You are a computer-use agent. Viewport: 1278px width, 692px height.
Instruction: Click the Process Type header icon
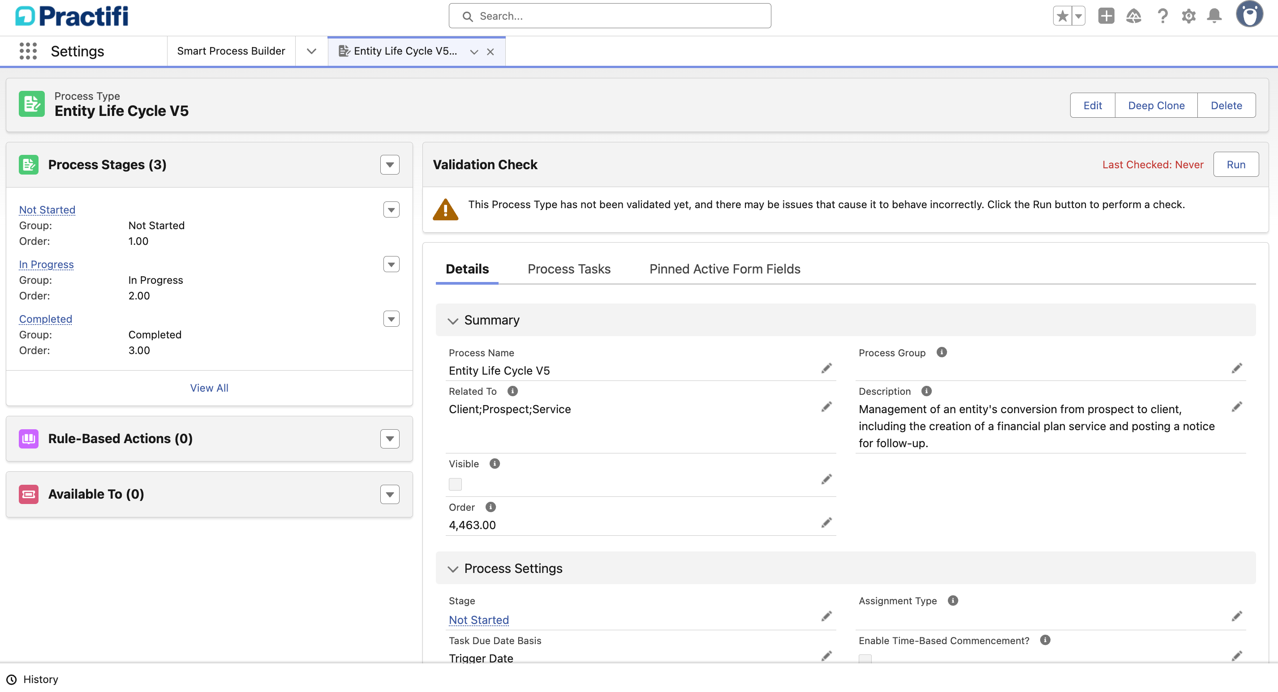point(32,103)
